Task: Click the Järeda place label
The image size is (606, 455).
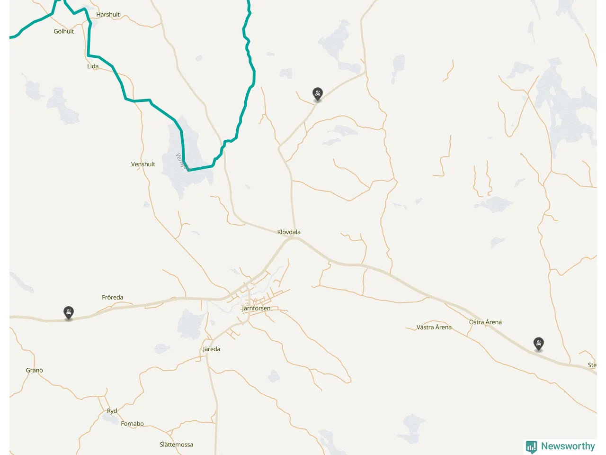Action: point(212,349)
